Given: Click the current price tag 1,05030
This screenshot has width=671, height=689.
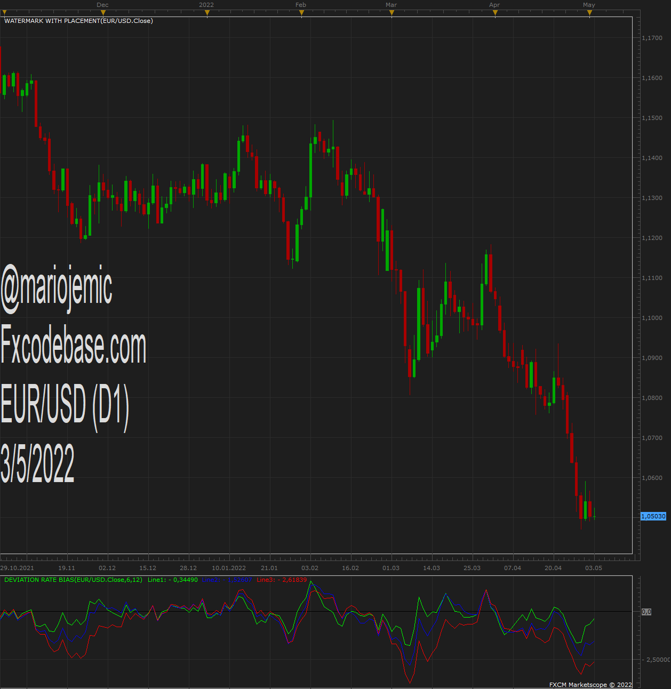Looking at the screenshot, I should [x=653, y=516].
